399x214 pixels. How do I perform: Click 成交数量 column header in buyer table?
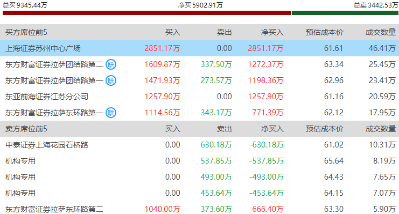coord(381,32)
